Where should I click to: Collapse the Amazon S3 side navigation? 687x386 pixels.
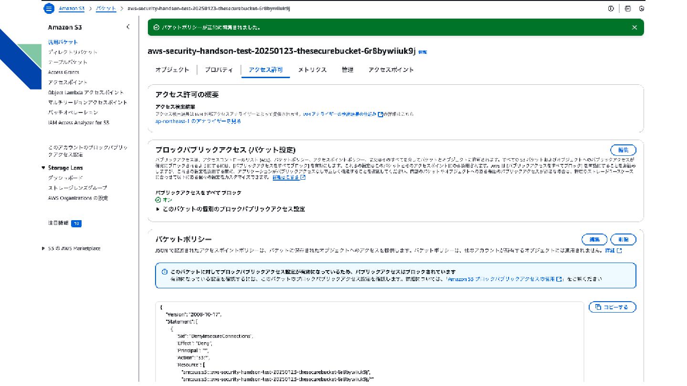128,27
